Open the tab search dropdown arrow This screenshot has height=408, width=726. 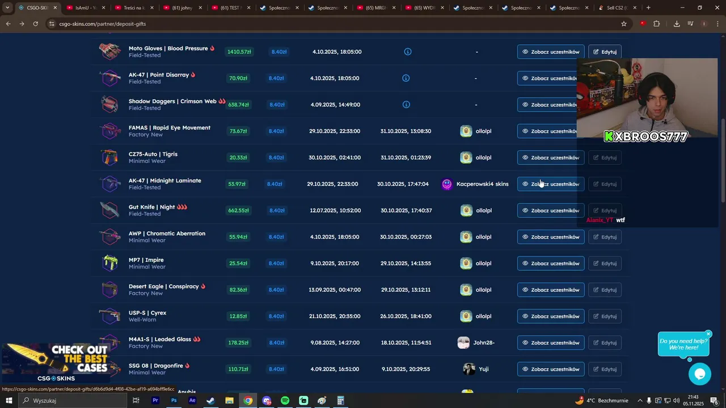(x=7, y=8)
